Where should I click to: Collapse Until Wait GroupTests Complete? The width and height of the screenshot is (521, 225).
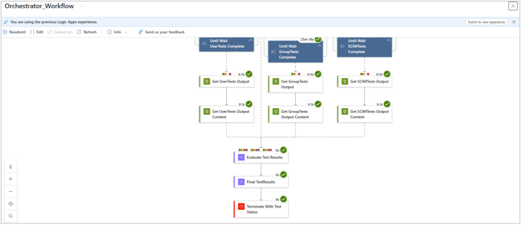pyautogui.click(x=319, y=45)
